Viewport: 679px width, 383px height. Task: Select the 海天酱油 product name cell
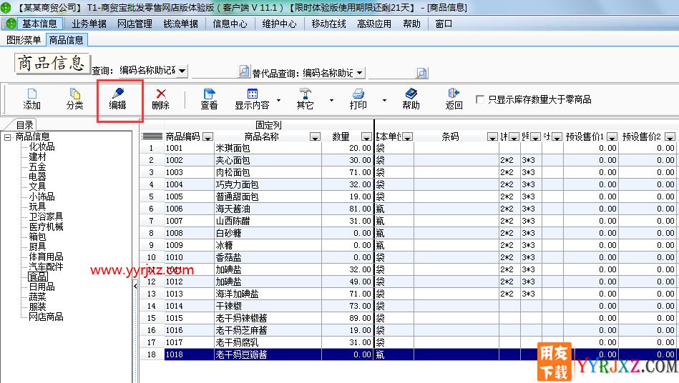point(268,209)
